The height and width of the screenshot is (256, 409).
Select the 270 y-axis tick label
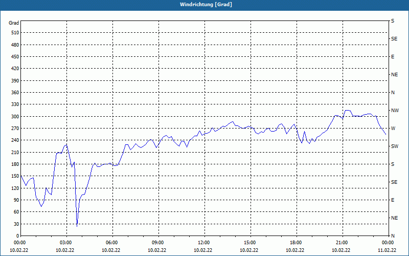[x=15, y=129]
